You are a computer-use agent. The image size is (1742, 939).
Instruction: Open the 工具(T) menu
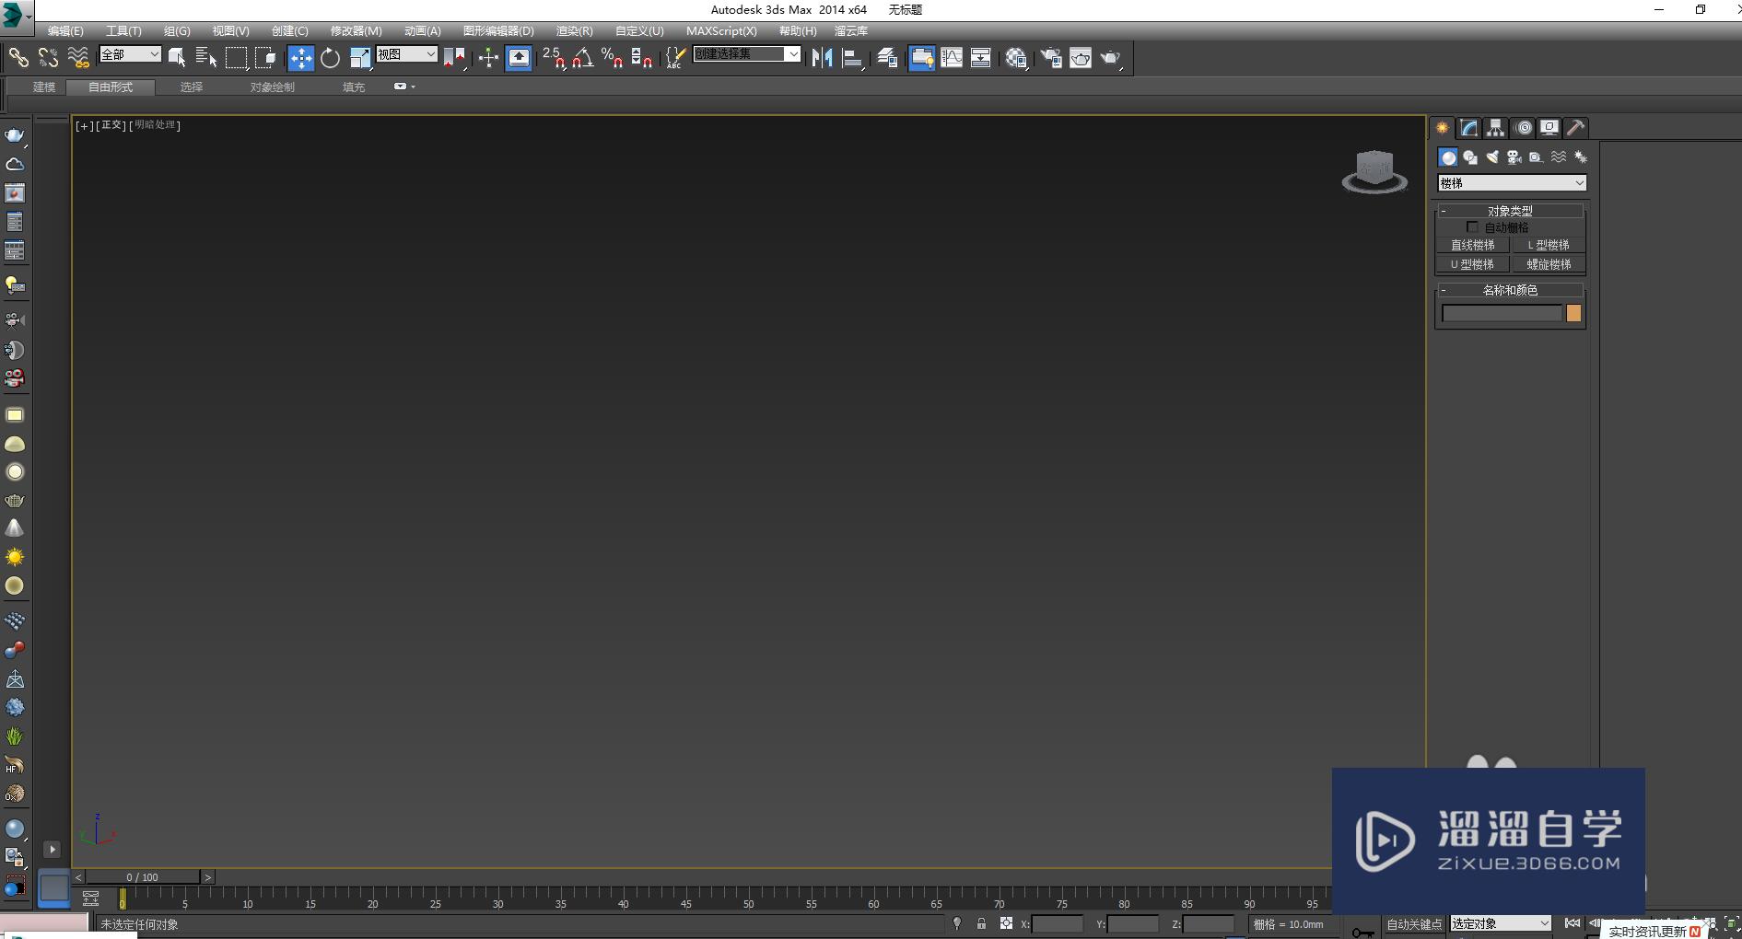pyautogui.click(x=123, y=31)
